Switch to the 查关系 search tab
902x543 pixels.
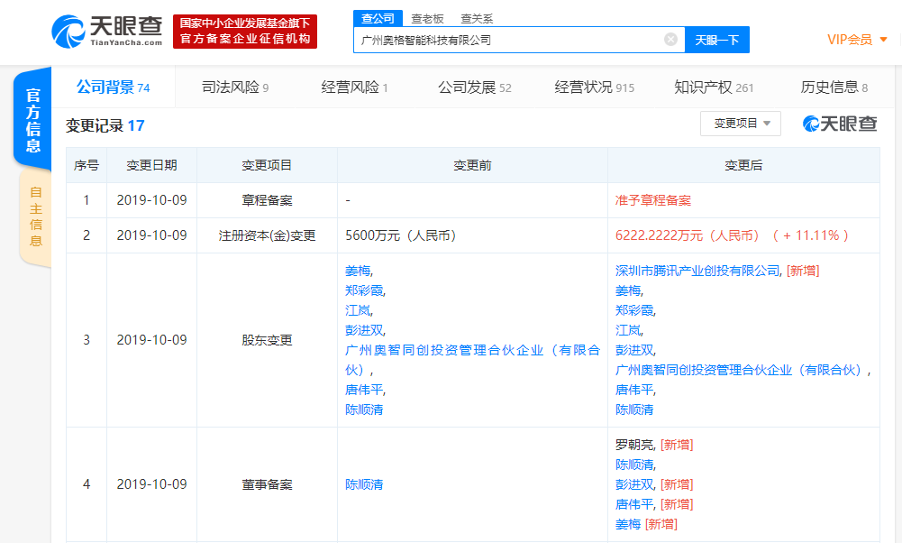pyautogui.click(x=477, y=19)
